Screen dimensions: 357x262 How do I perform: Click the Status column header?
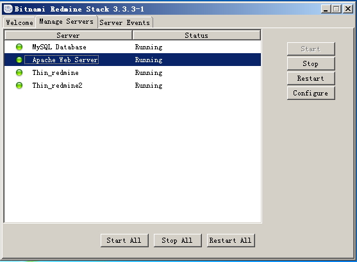pos(197,35)
